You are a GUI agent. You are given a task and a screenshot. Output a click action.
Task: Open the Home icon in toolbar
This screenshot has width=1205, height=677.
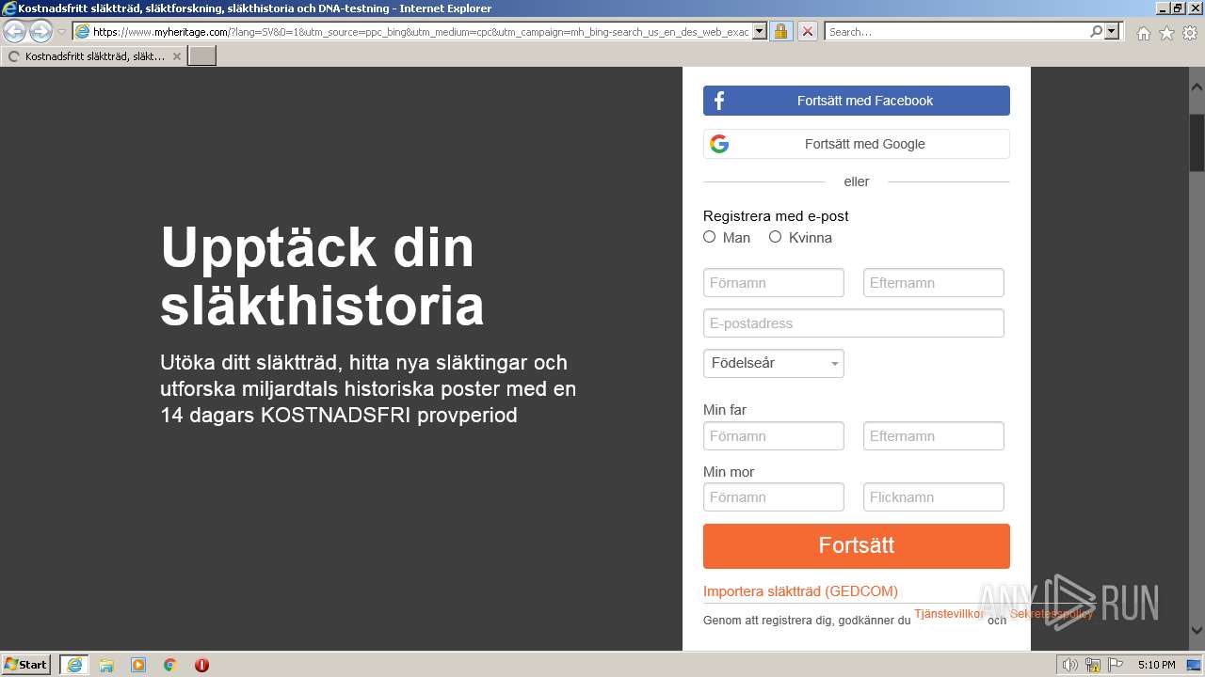click(1143, 33)
